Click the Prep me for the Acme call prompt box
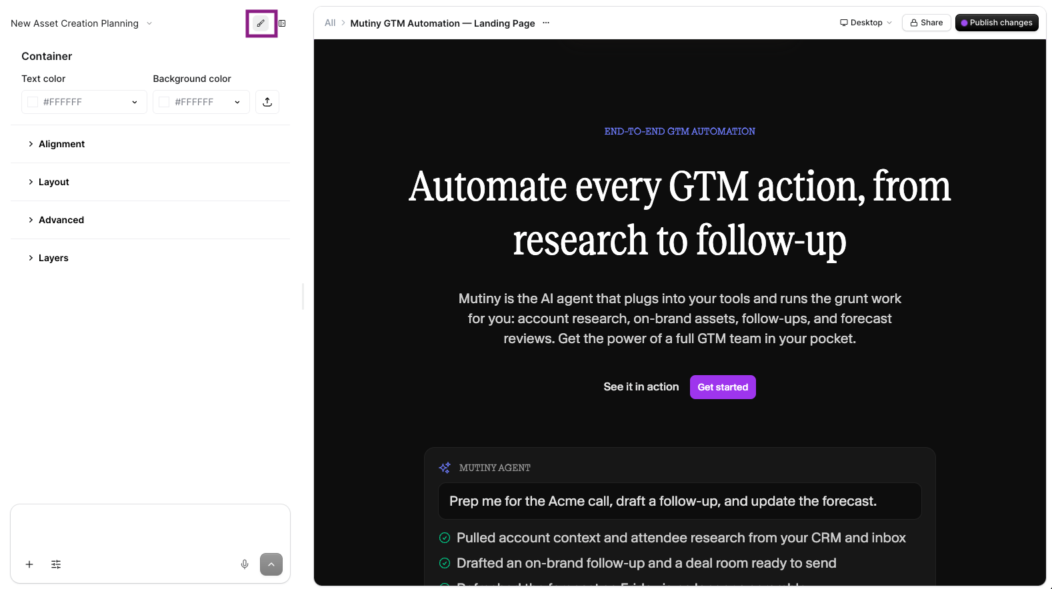1052x589 pixels. click(x=680, y=501)
